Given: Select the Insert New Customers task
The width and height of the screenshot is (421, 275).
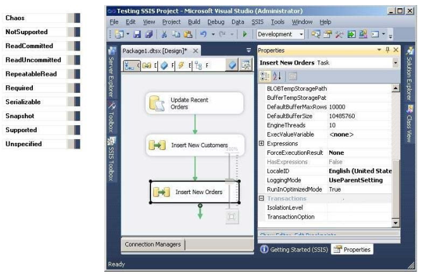Looking at the screenshot, I should pyautogui.click(x=195, y=145).
